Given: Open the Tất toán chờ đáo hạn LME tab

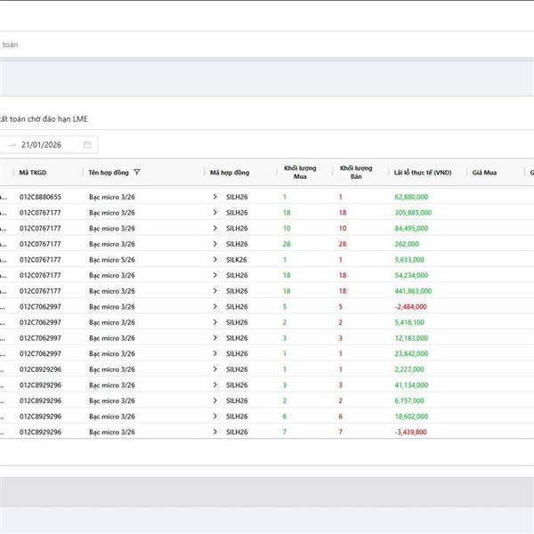Looking at the screenshot, I should [44, 118].
